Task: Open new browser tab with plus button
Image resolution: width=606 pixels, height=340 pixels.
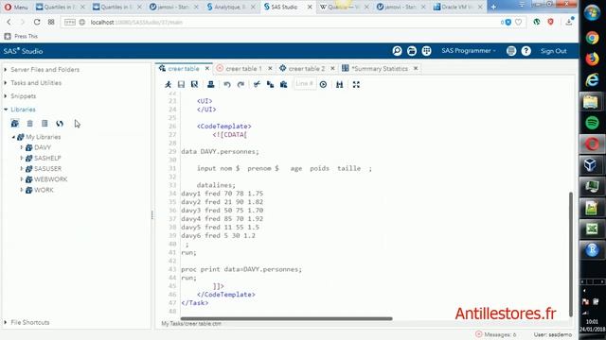Action: click(x=493, y=7)
